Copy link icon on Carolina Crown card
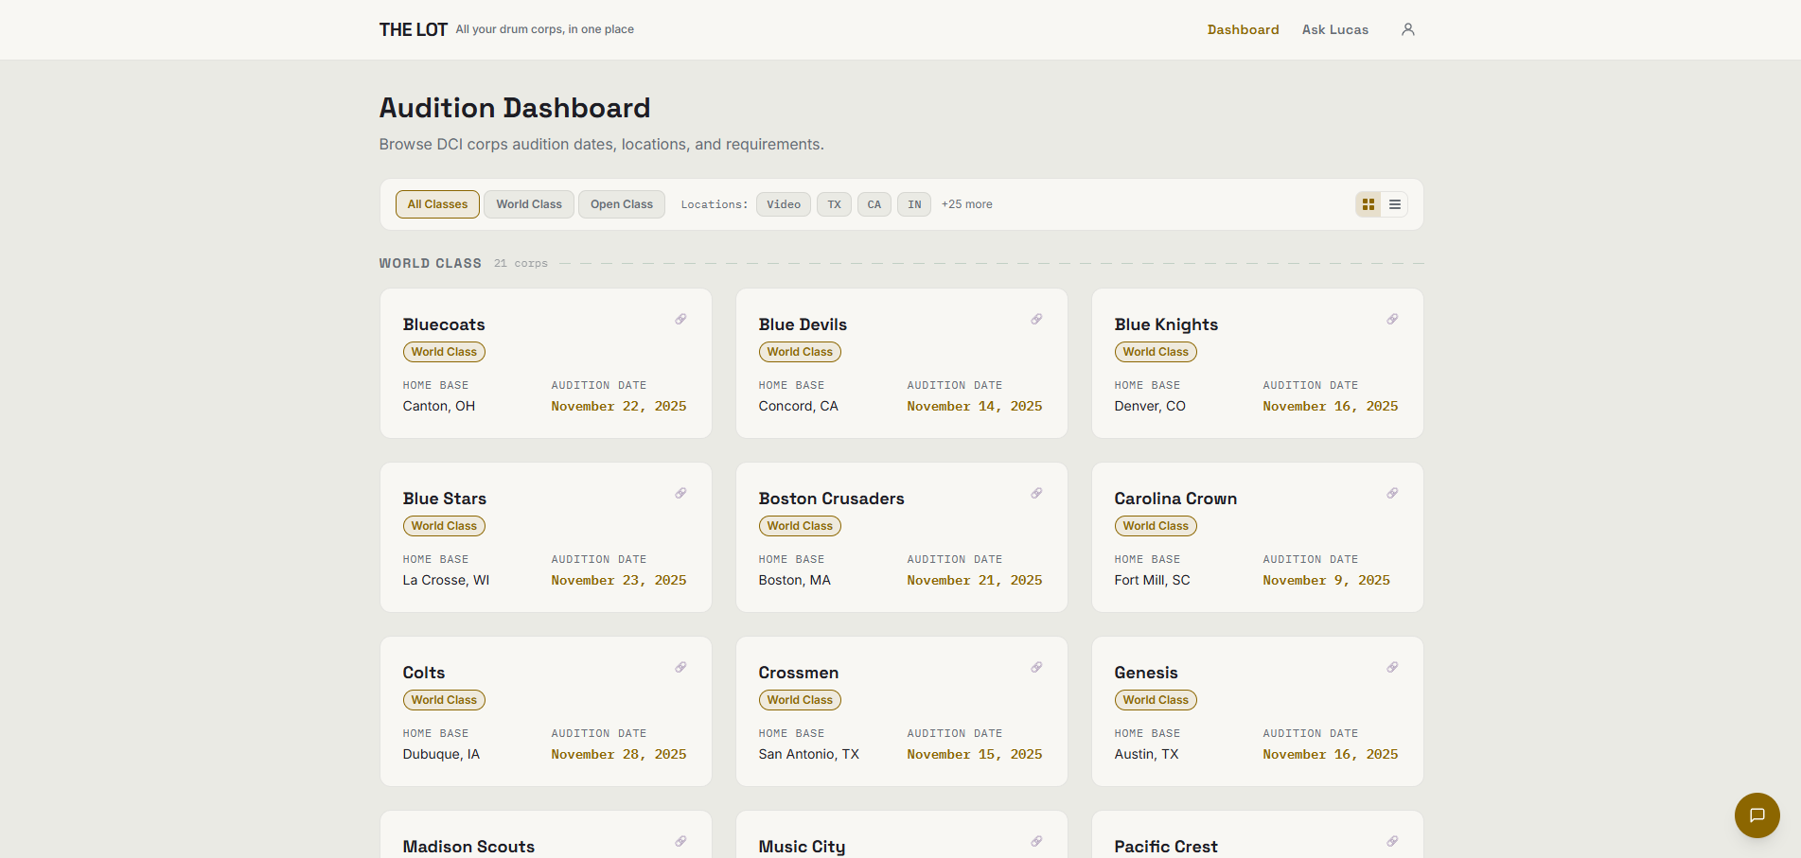This screenshot has width=1801, height=858. [x=1392, y=494]
